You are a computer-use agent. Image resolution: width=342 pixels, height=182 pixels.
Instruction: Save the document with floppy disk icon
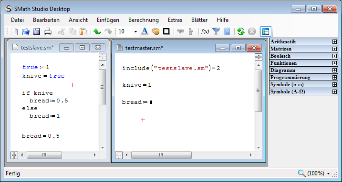click(x=37, y=31)
